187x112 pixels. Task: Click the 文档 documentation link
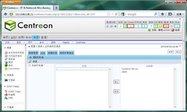click(154, 30)
